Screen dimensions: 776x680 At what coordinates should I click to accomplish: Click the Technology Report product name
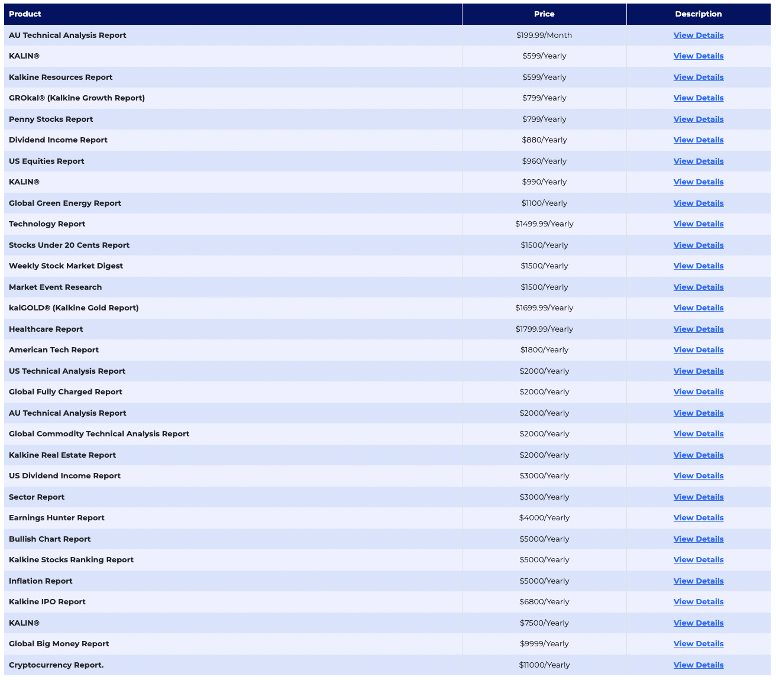(x=47, y=224)
